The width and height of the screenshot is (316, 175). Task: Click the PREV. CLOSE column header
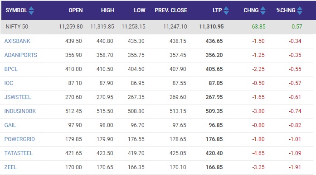point(171,10)
